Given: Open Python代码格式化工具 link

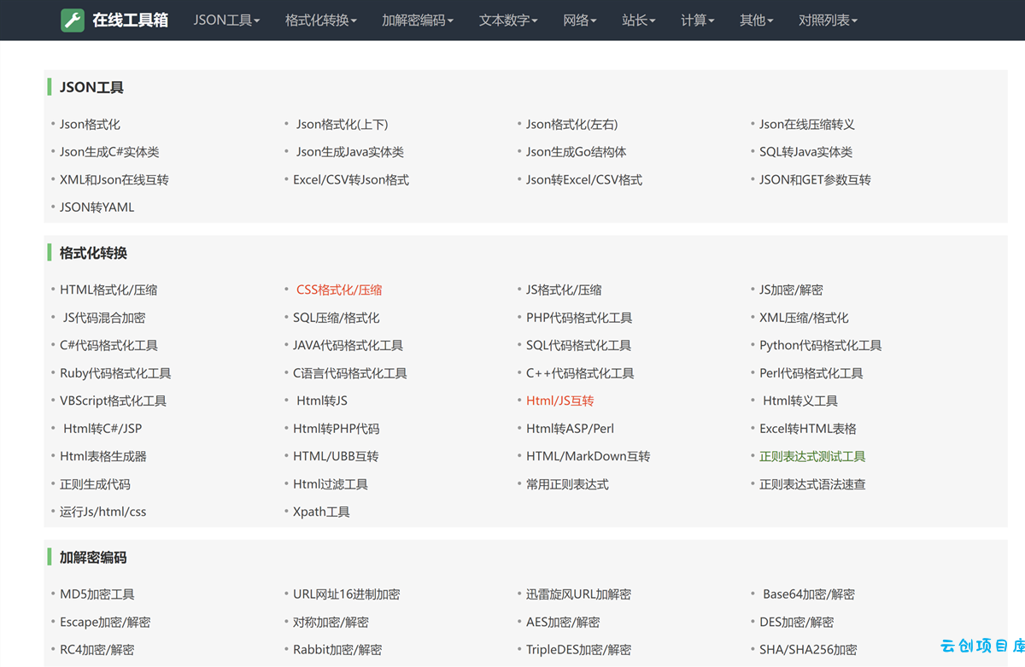Looking at the screenshot, I should (821, 346).
